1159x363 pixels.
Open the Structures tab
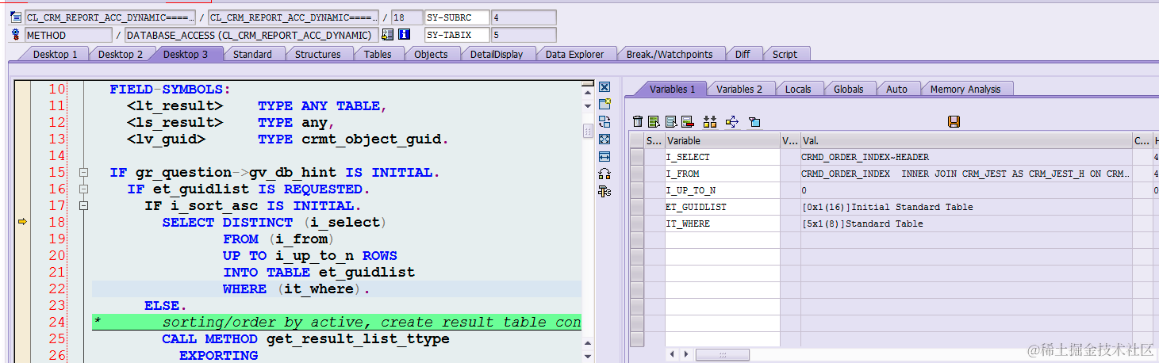pyautogui.click(x=317, y=54)
